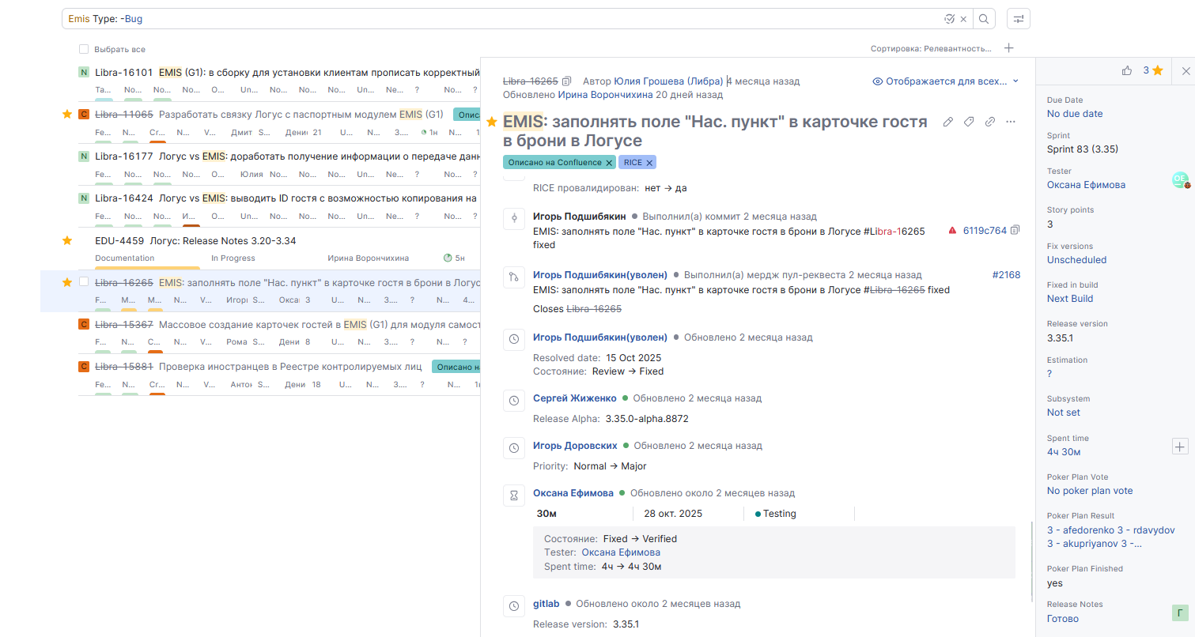Clear the search query with the X icon
1195x637 pixels.
(x=964, y=19)
